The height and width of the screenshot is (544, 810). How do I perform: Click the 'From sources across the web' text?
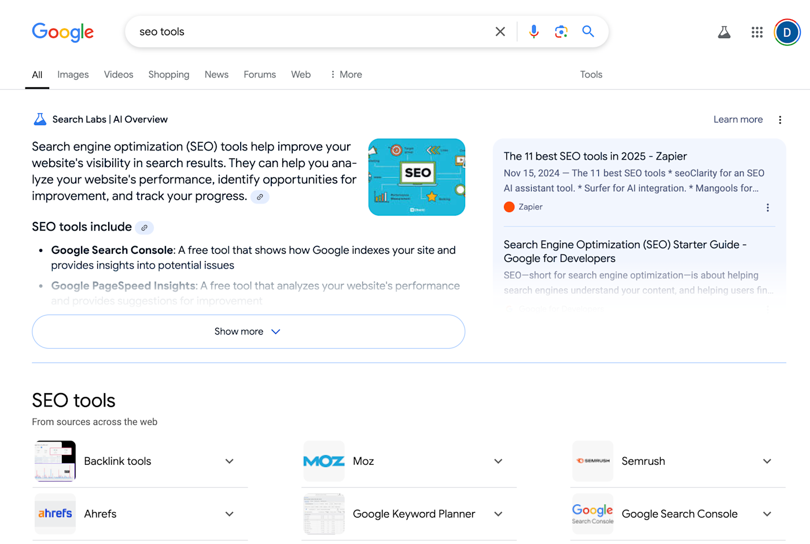(94, 422)
